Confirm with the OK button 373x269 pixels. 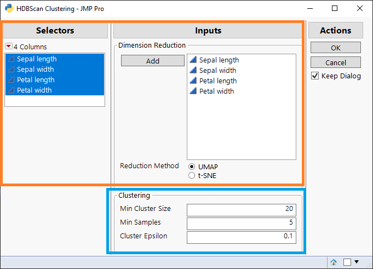tap(335, 48)
